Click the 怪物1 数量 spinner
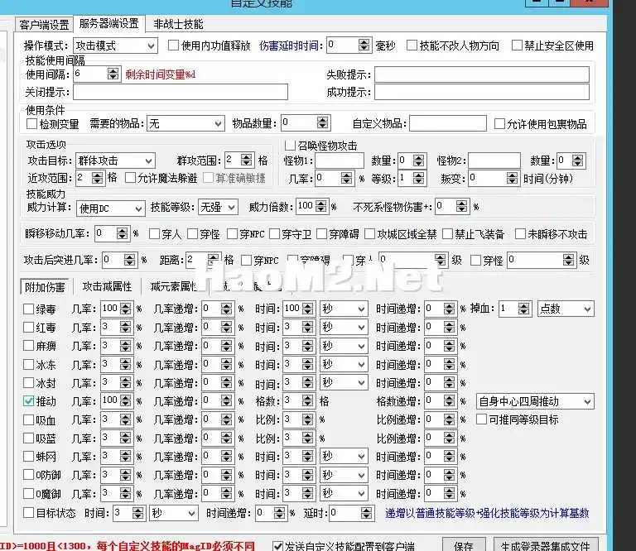Image resolution: width=636 pixels, height=551 pixels. click(418, 161)
